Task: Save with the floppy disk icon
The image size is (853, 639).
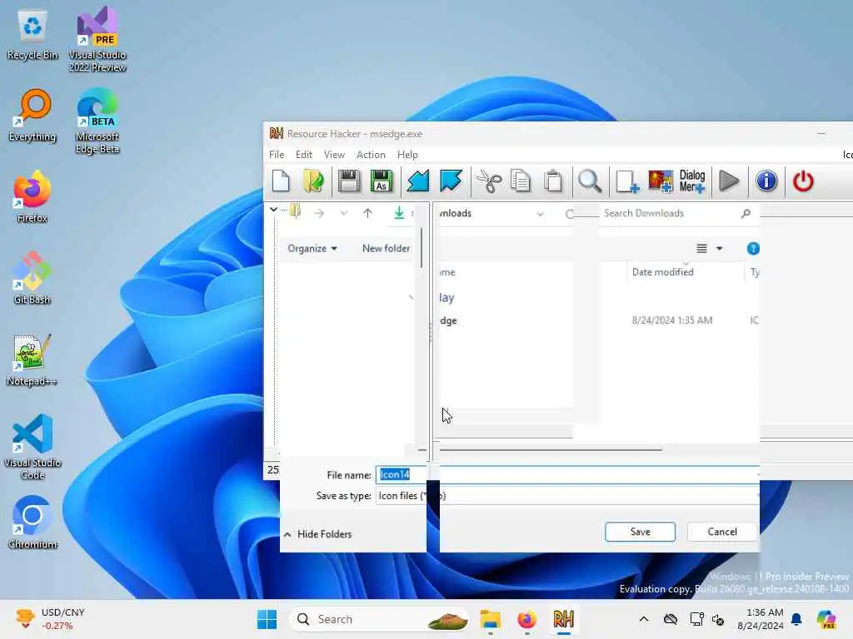Action: click(x=349, y=181)
